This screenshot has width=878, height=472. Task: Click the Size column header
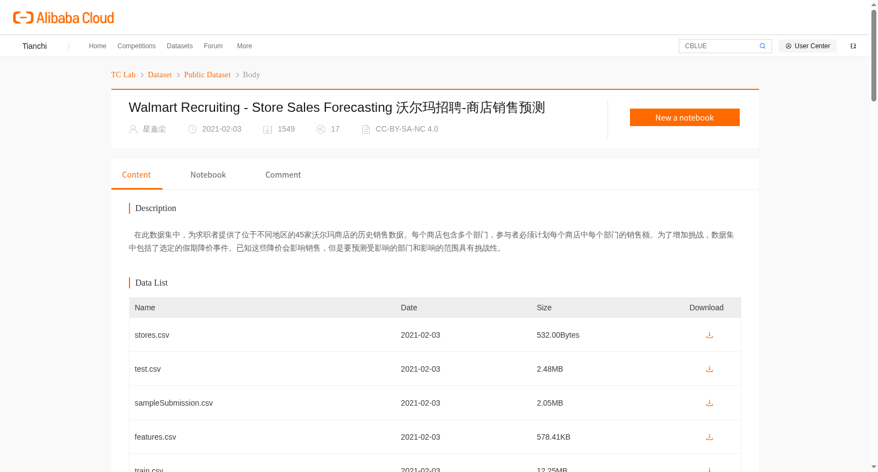pyautogui.click(x=544, y=308)
